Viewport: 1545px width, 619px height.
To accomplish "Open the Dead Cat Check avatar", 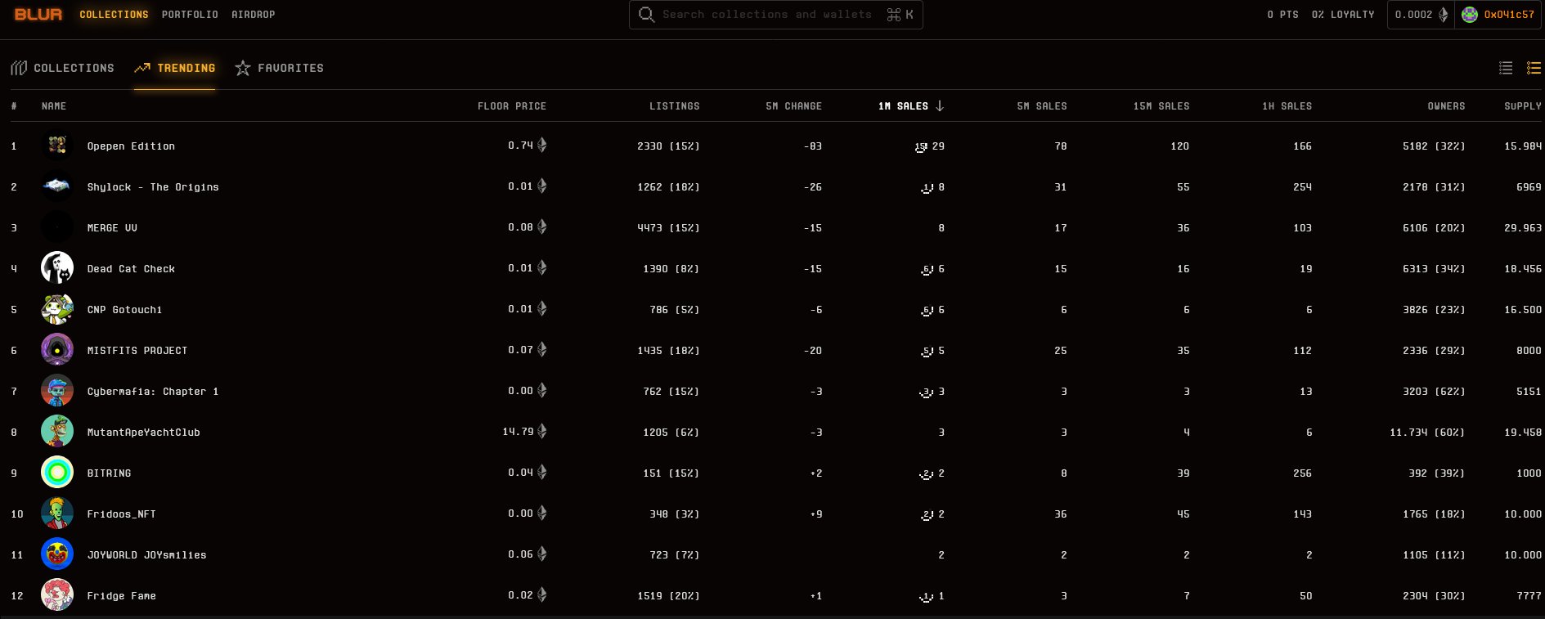I will [57, 268].
